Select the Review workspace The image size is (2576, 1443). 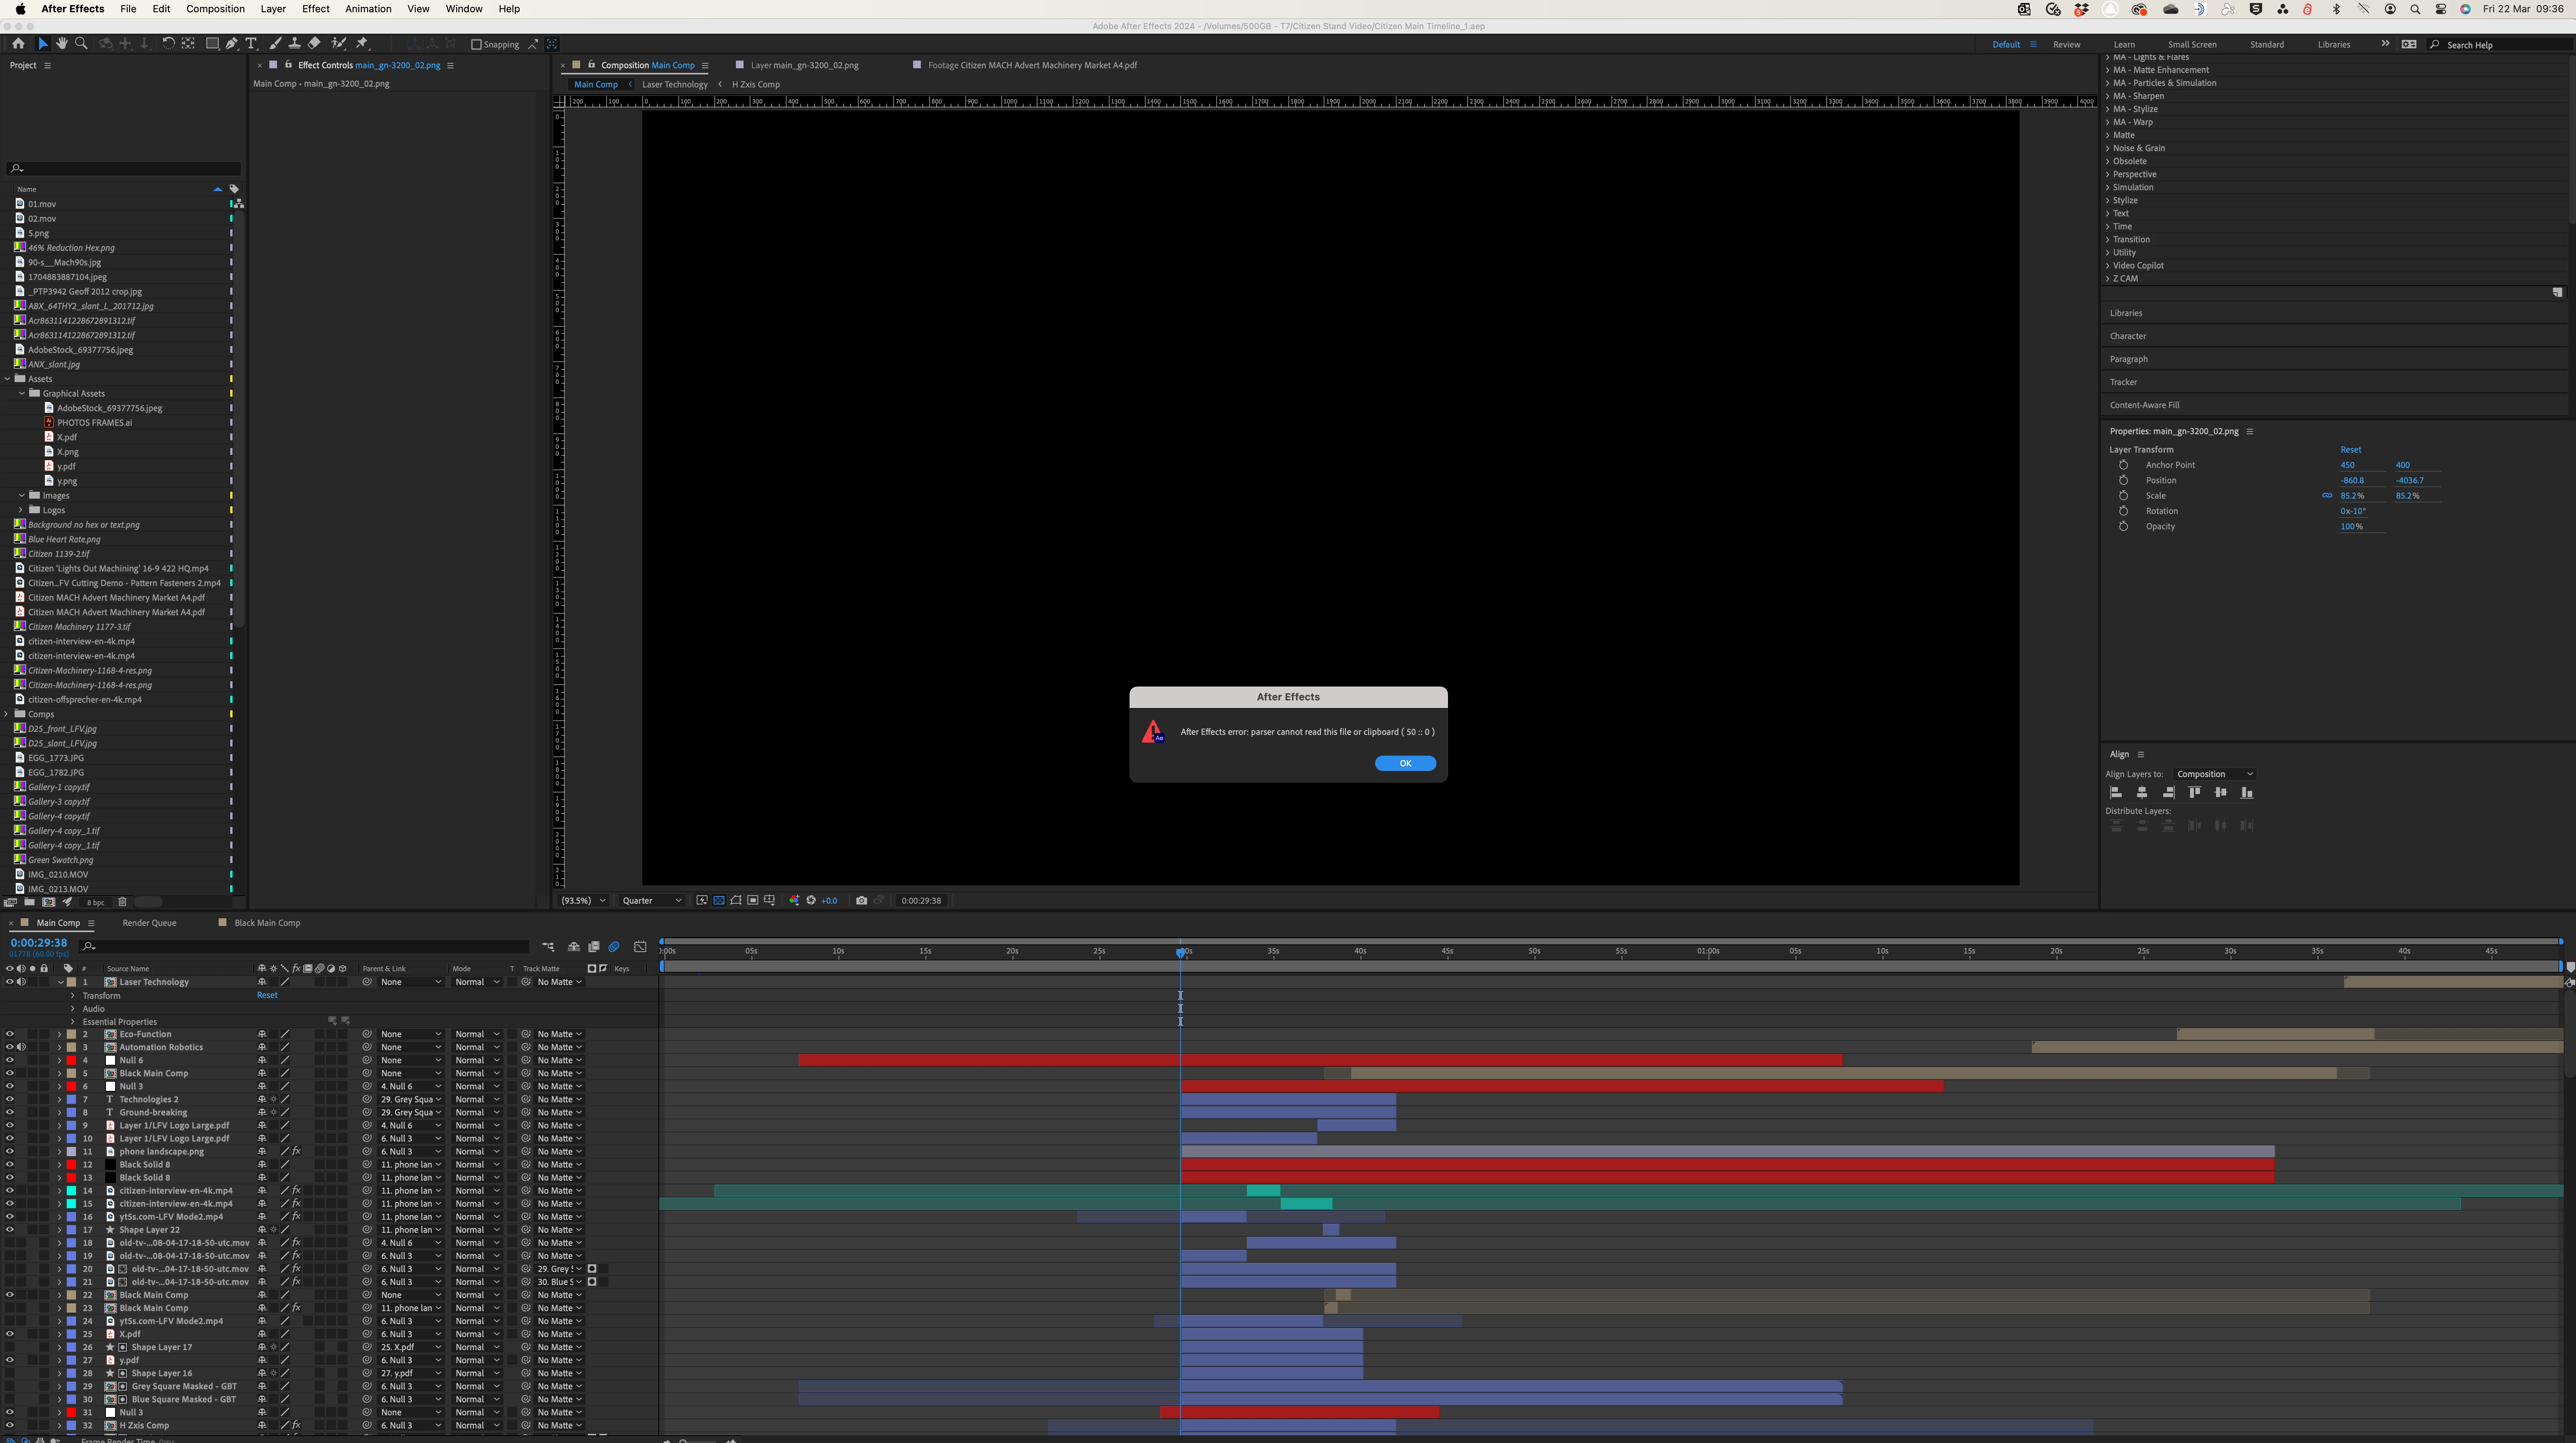(x=2066, y=45)
